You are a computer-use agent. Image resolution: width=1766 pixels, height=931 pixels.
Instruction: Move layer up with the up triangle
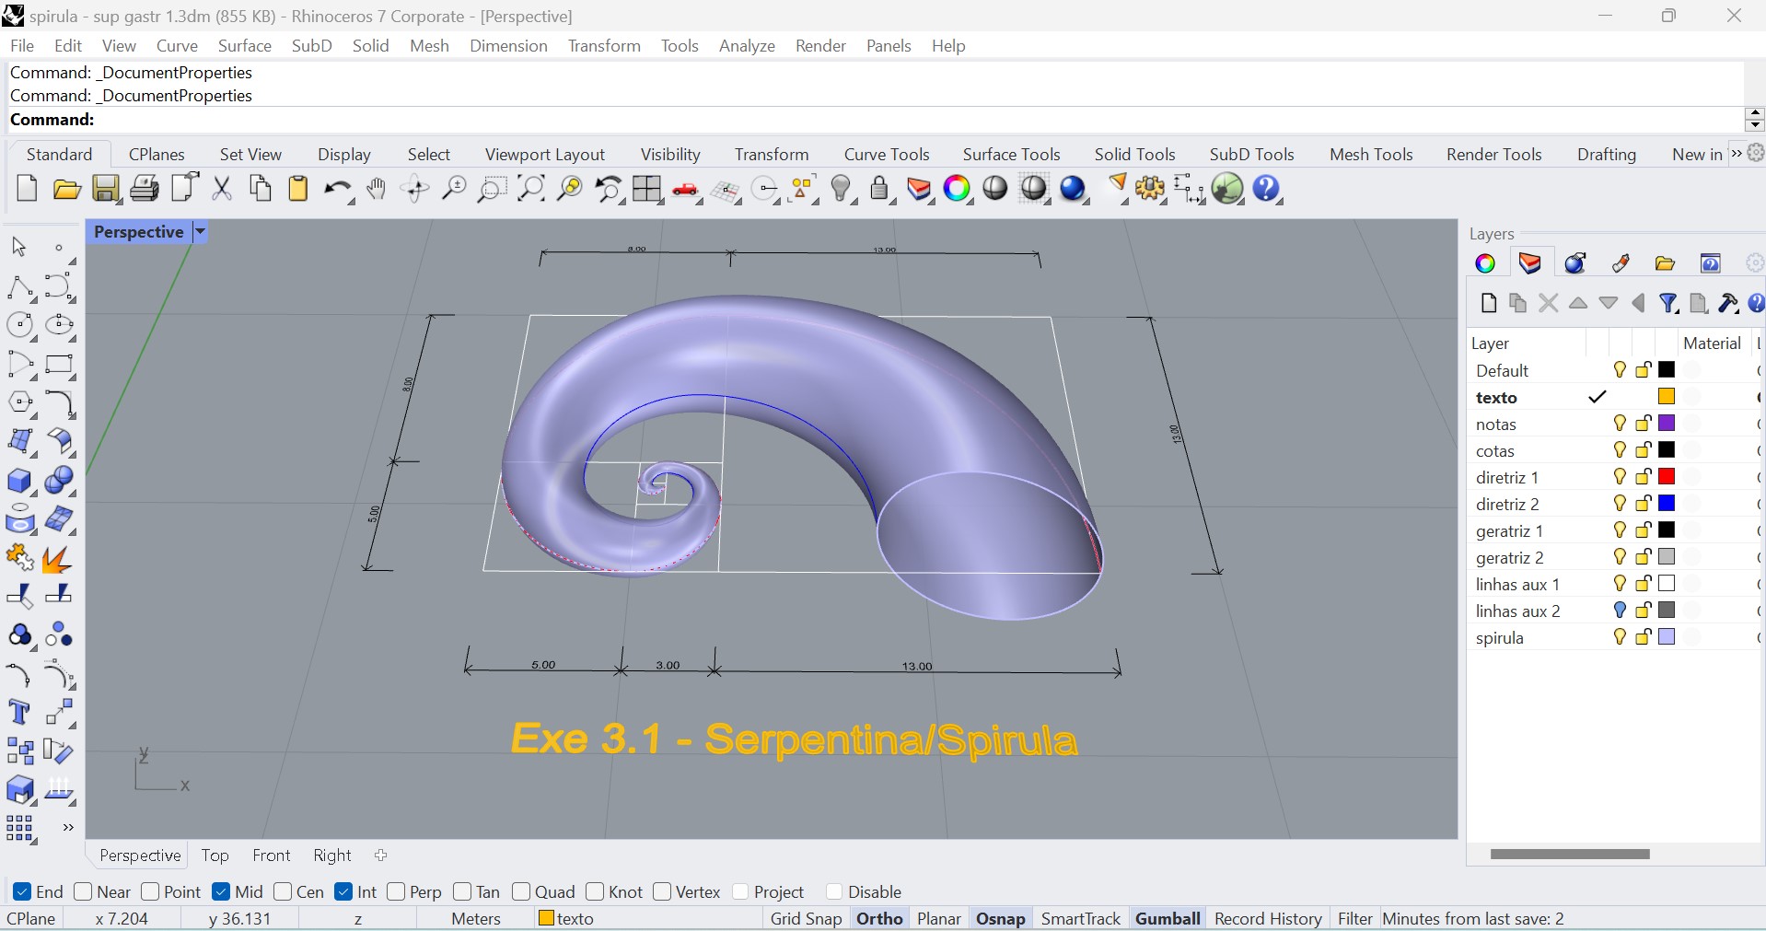[x=1578, y=303]
